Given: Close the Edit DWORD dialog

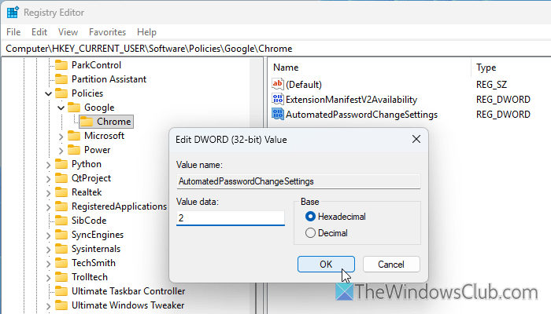Looking at the screenshot, I should (416, 139).
